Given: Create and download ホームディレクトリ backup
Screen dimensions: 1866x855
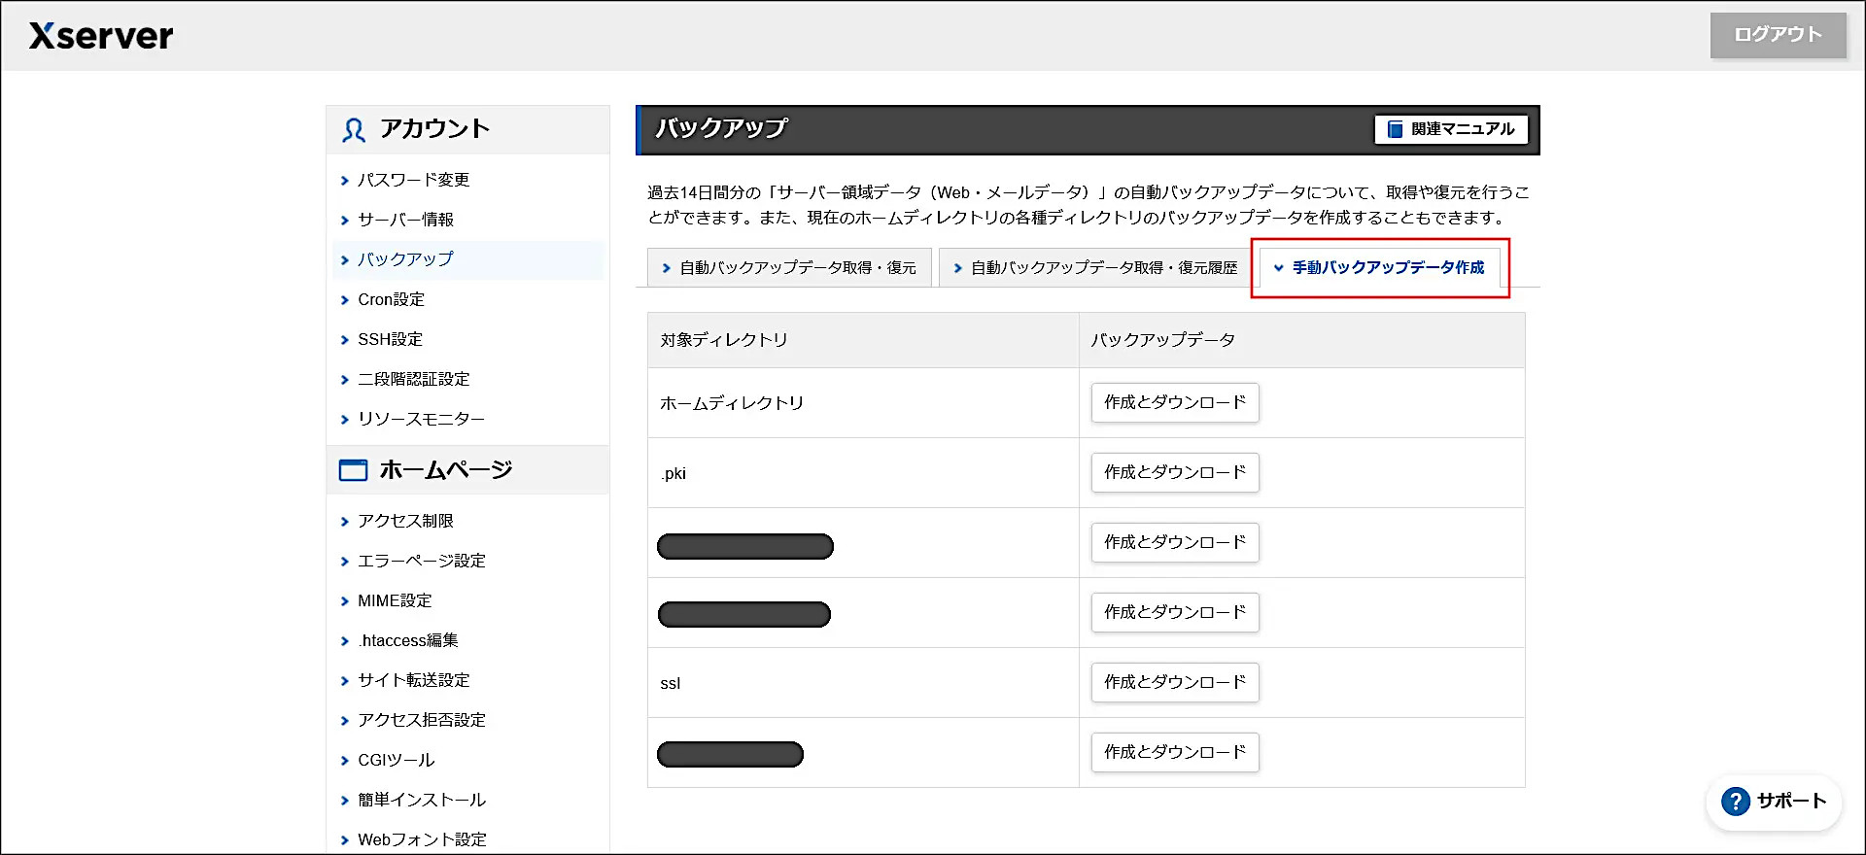Looking at the screenshot, I should [x=1175, y=402].
